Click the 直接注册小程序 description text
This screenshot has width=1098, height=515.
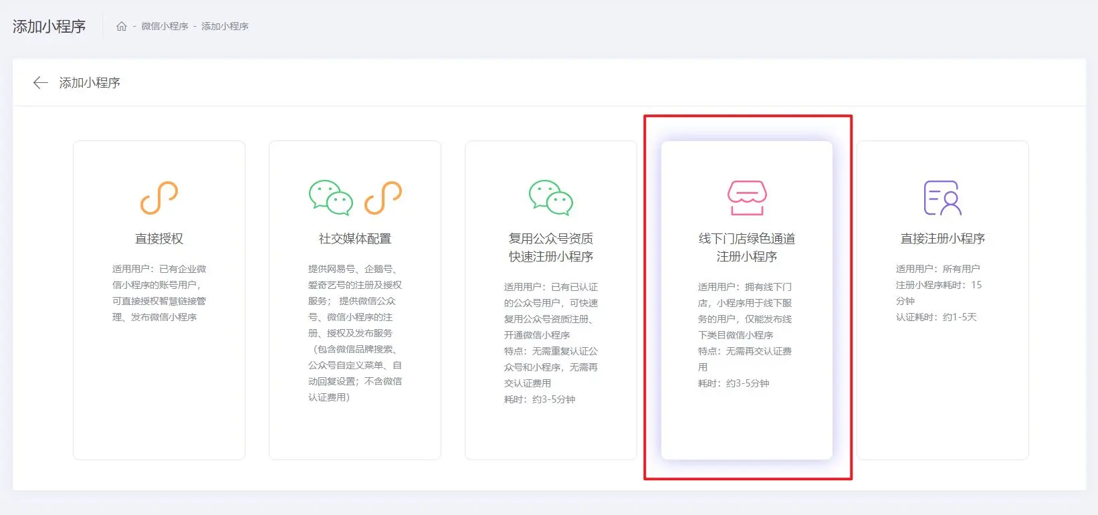(938, 293)
